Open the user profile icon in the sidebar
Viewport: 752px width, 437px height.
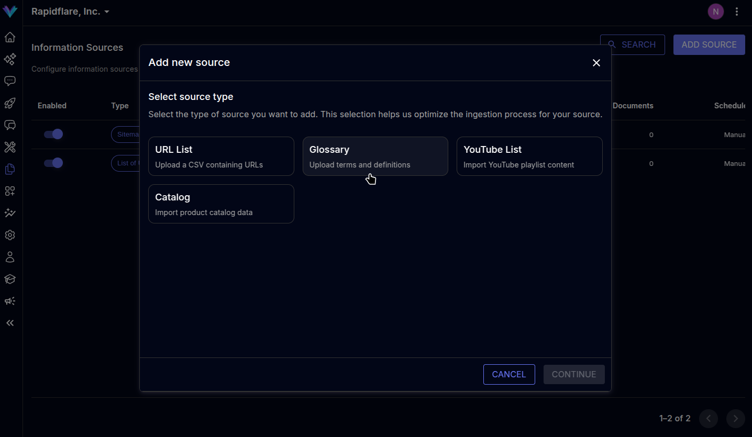[9, 256]
